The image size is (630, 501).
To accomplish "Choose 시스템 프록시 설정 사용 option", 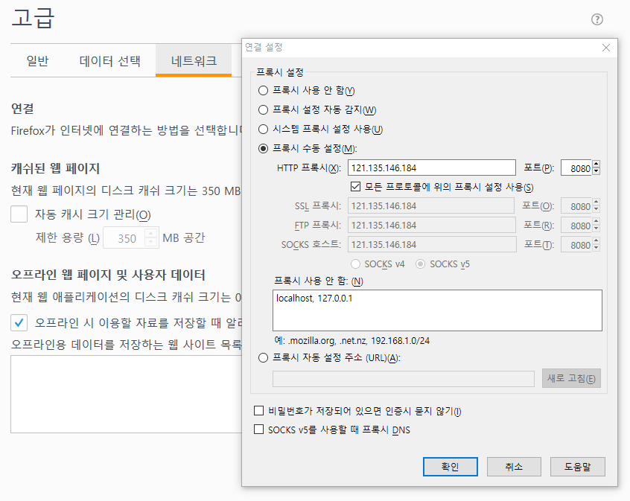I will point(263,129).
